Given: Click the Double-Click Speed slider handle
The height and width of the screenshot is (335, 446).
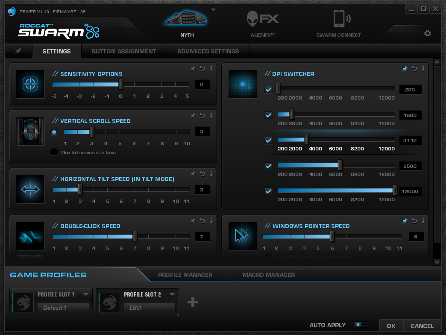Looking at the screenshot, I should point(135,236).
